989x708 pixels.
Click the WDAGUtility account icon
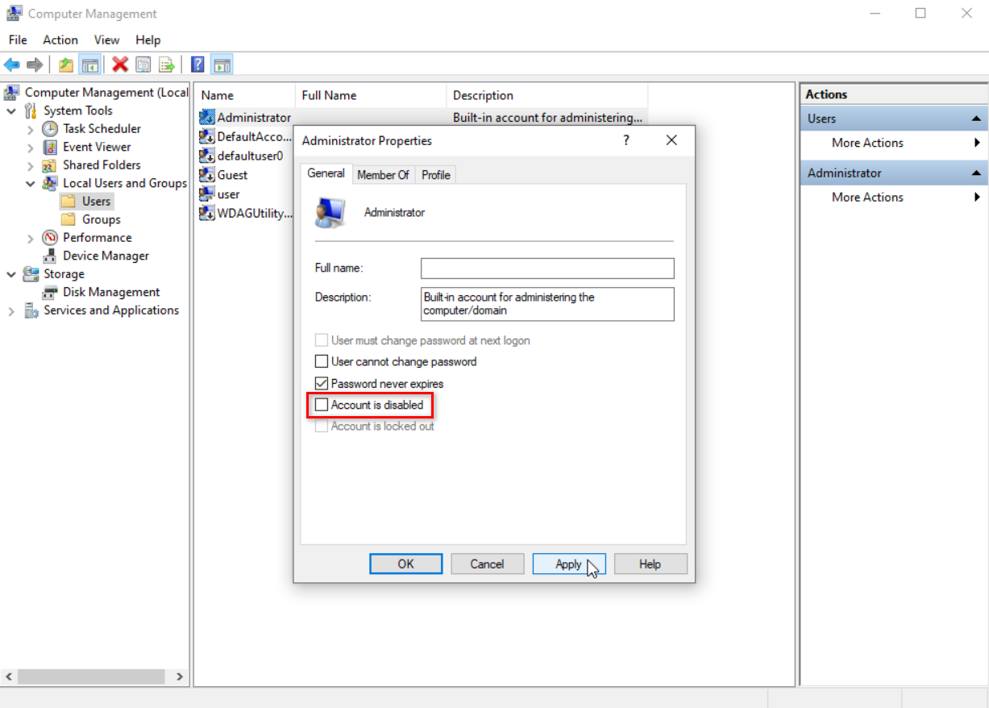[207, 214]
